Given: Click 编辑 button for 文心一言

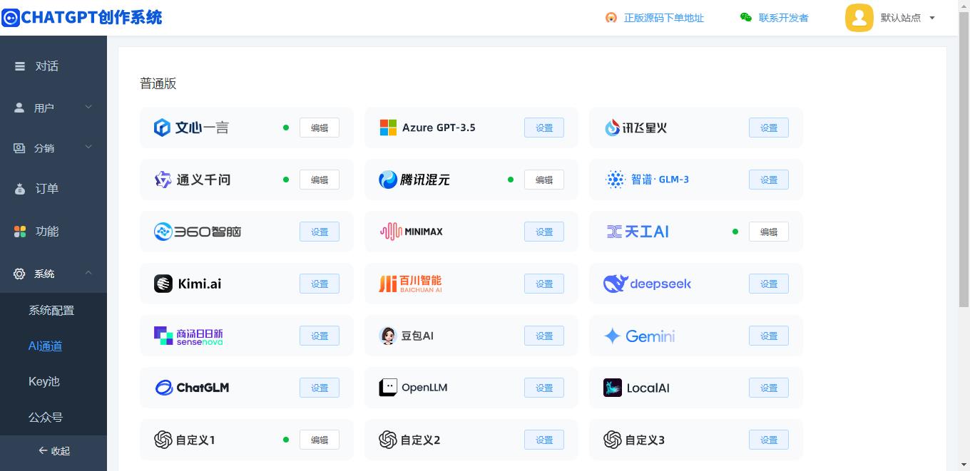Looking at the screenshot, I should click(x=320, y=128).
